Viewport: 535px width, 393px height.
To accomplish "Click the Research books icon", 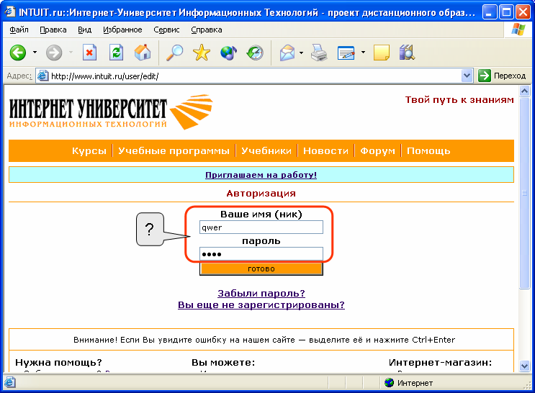I will (407, 53).
